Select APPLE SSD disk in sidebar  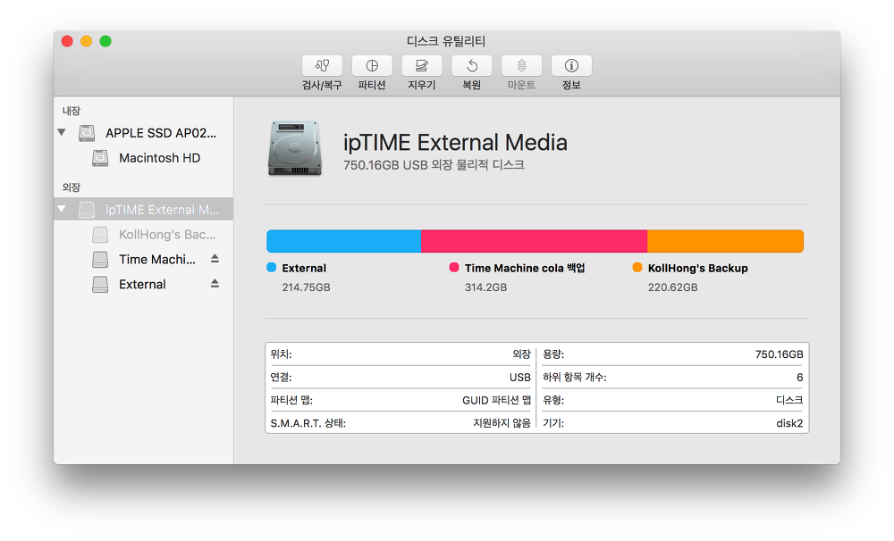pyautogui.click(x=160, y=133)
